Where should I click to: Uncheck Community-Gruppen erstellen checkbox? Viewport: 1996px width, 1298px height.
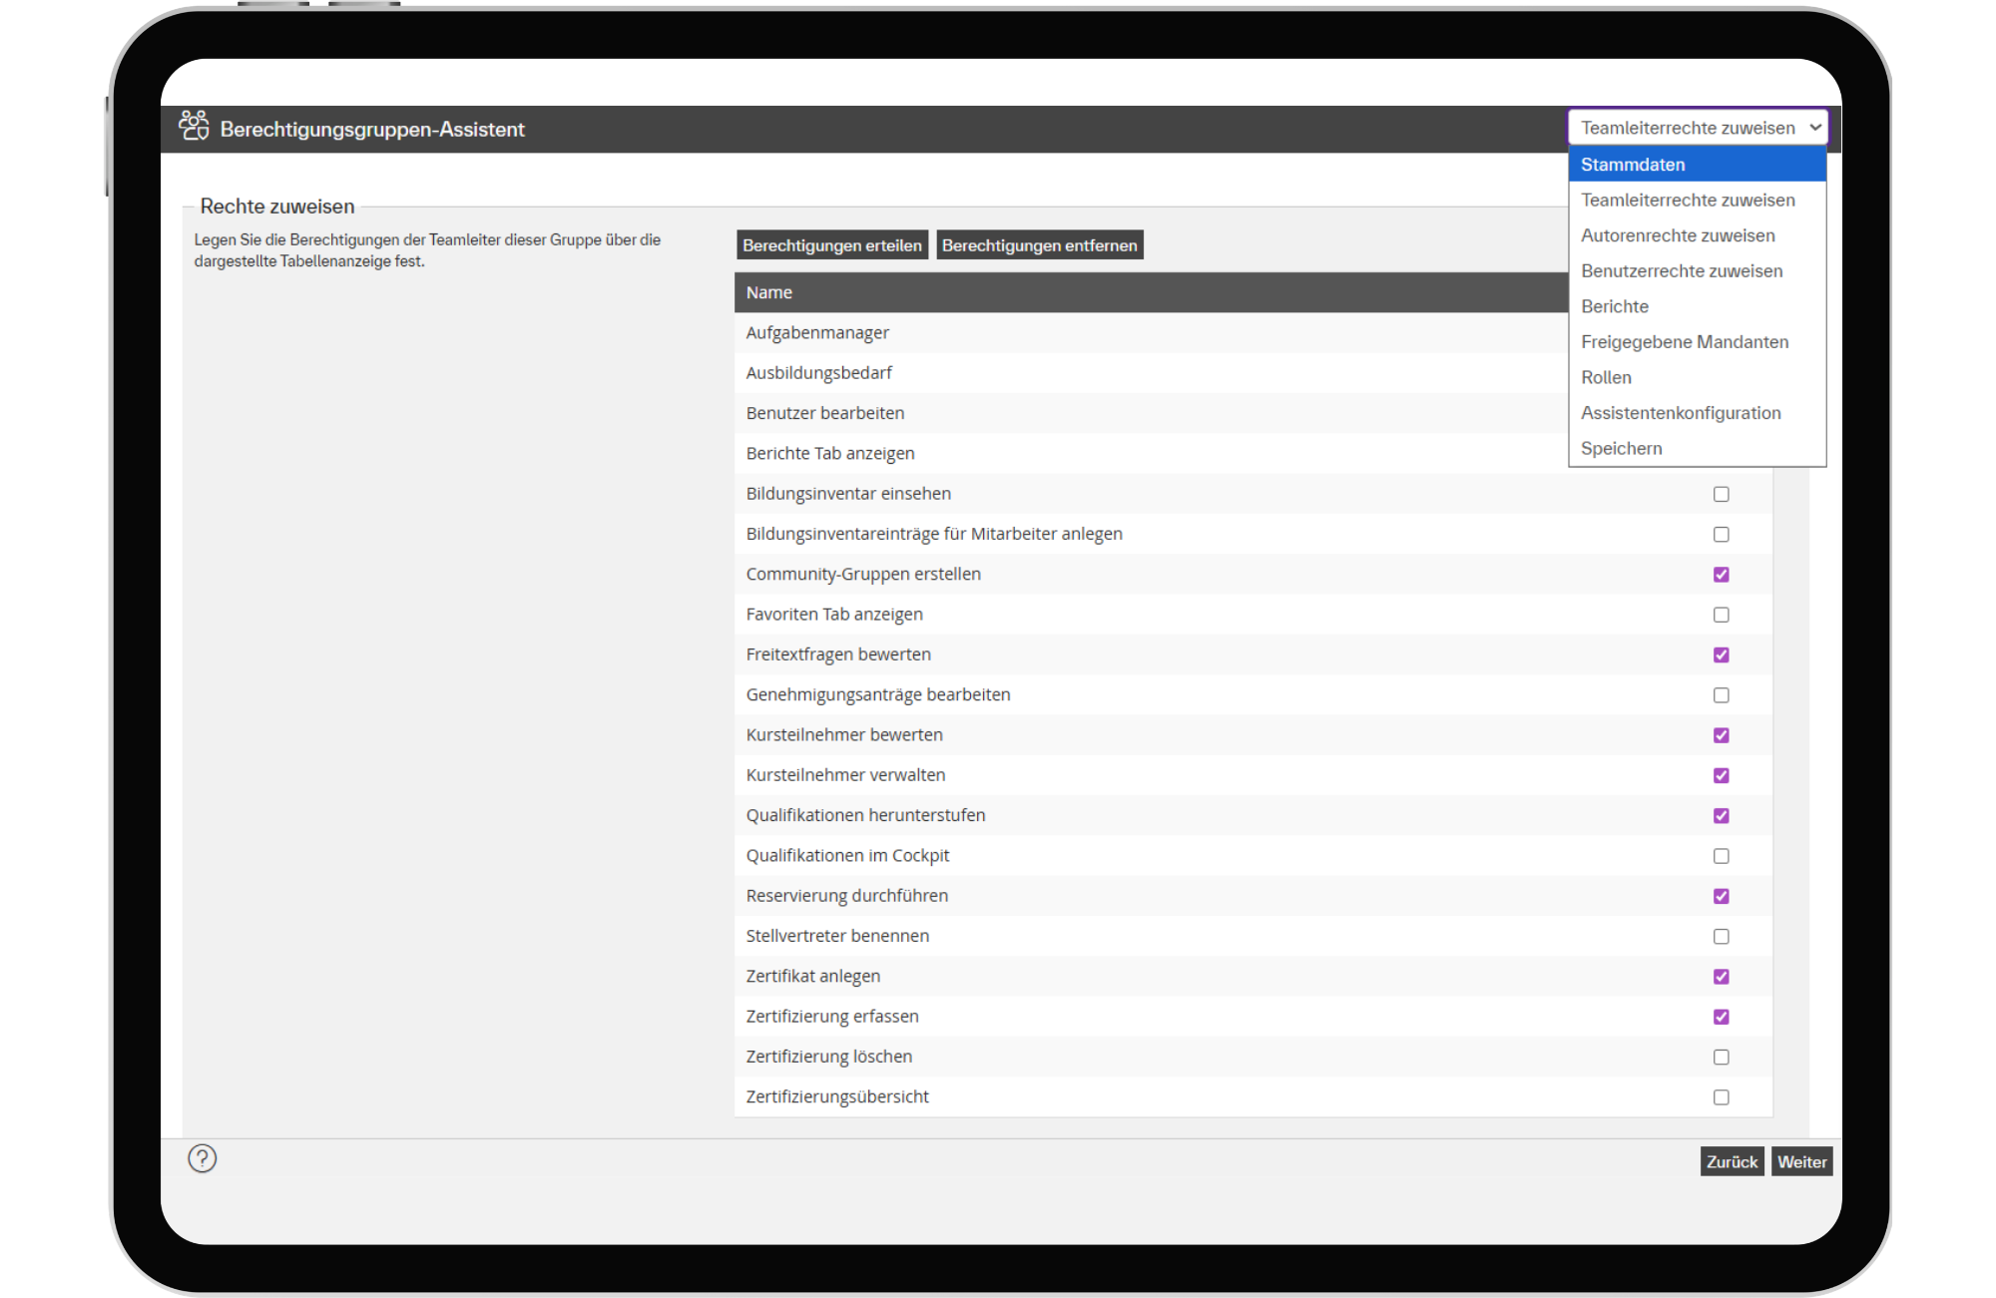[1722, 575]
